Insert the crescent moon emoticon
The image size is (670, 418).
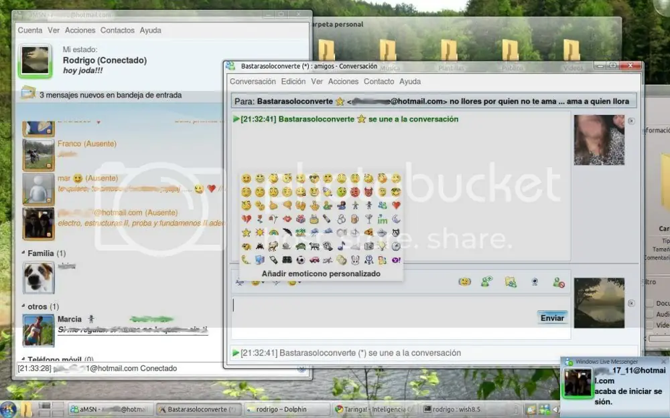tap(396, 219)
